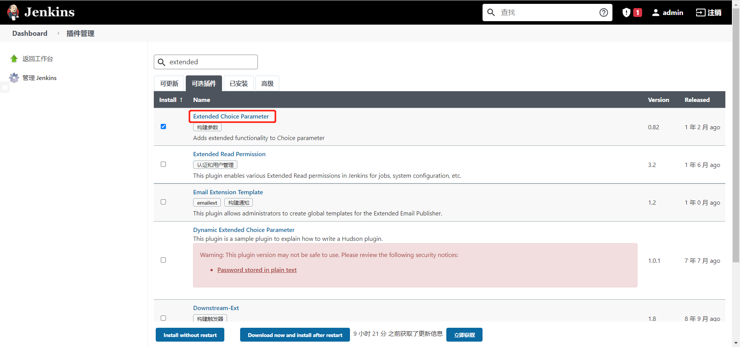
Task: Check the Email Extension Template checkbox
Action: coord(163,202)
